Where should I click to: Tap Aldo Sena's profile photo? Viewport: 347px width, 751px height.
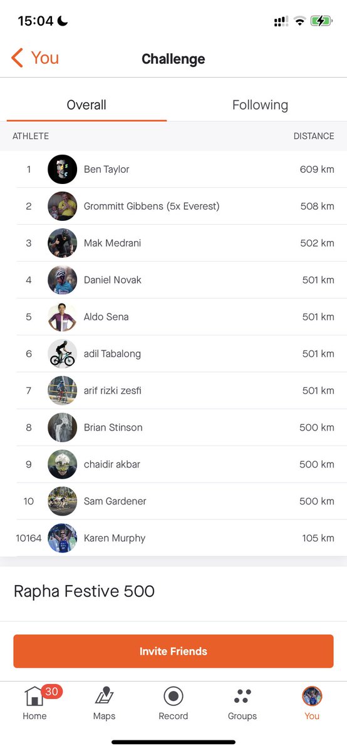(63, 317)
